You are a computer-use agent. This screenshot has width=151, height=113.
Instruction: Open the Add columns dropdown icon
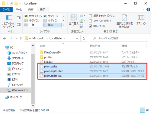tap(82, 21)
